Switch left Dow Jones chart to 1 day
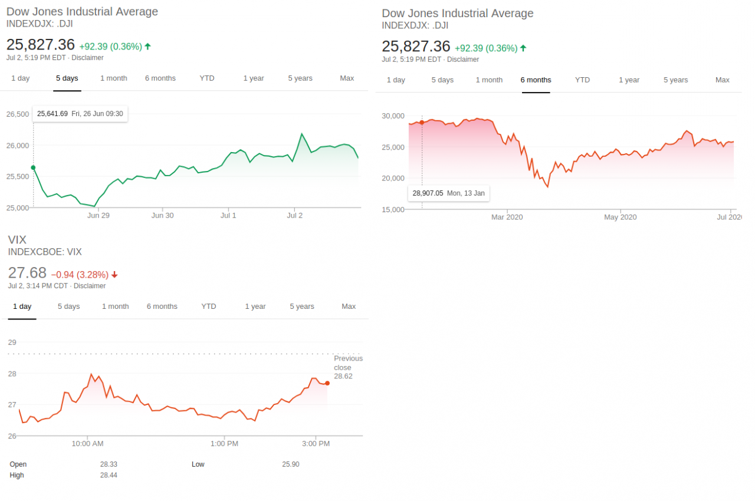This screenshot has width=755, height=501. click(x=20, y=78)
